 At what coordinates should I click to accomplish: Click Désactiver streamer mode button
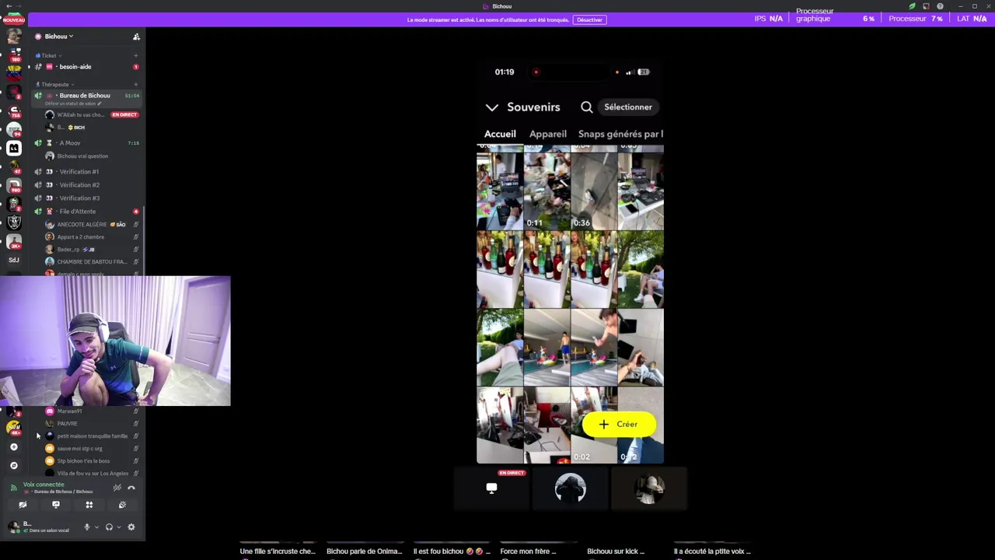tap(589, 19)
